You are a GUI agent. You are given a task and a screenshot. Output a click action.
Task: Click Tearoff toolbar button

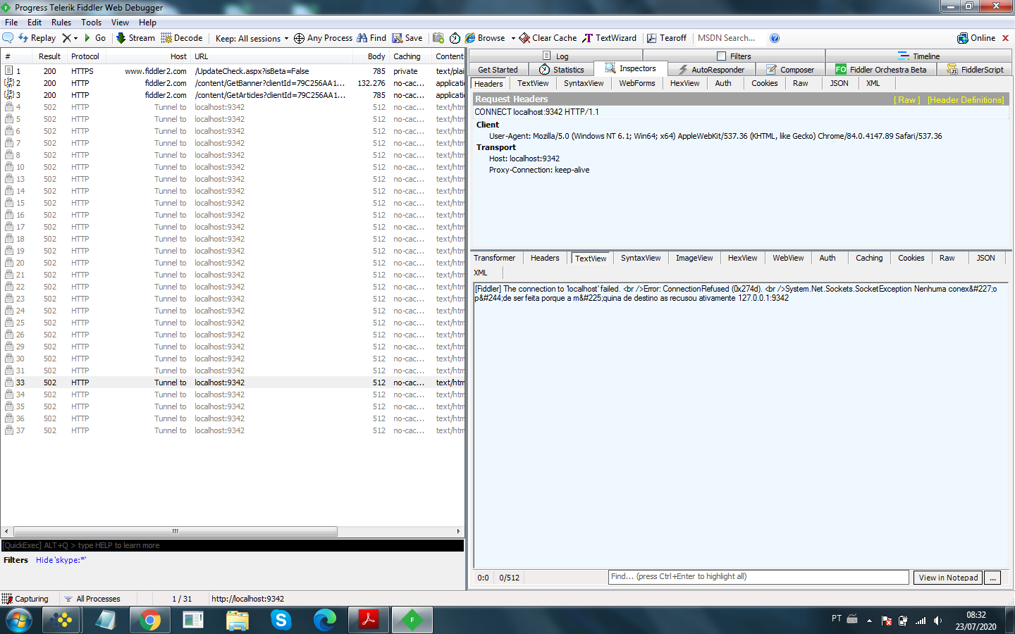click(666, 38)
